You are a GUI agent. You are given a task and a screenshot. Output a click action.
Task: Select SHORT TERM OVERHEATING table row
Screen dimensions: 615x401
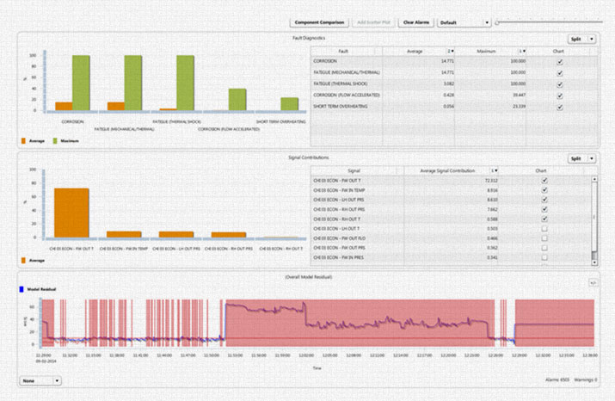point(454,107)
